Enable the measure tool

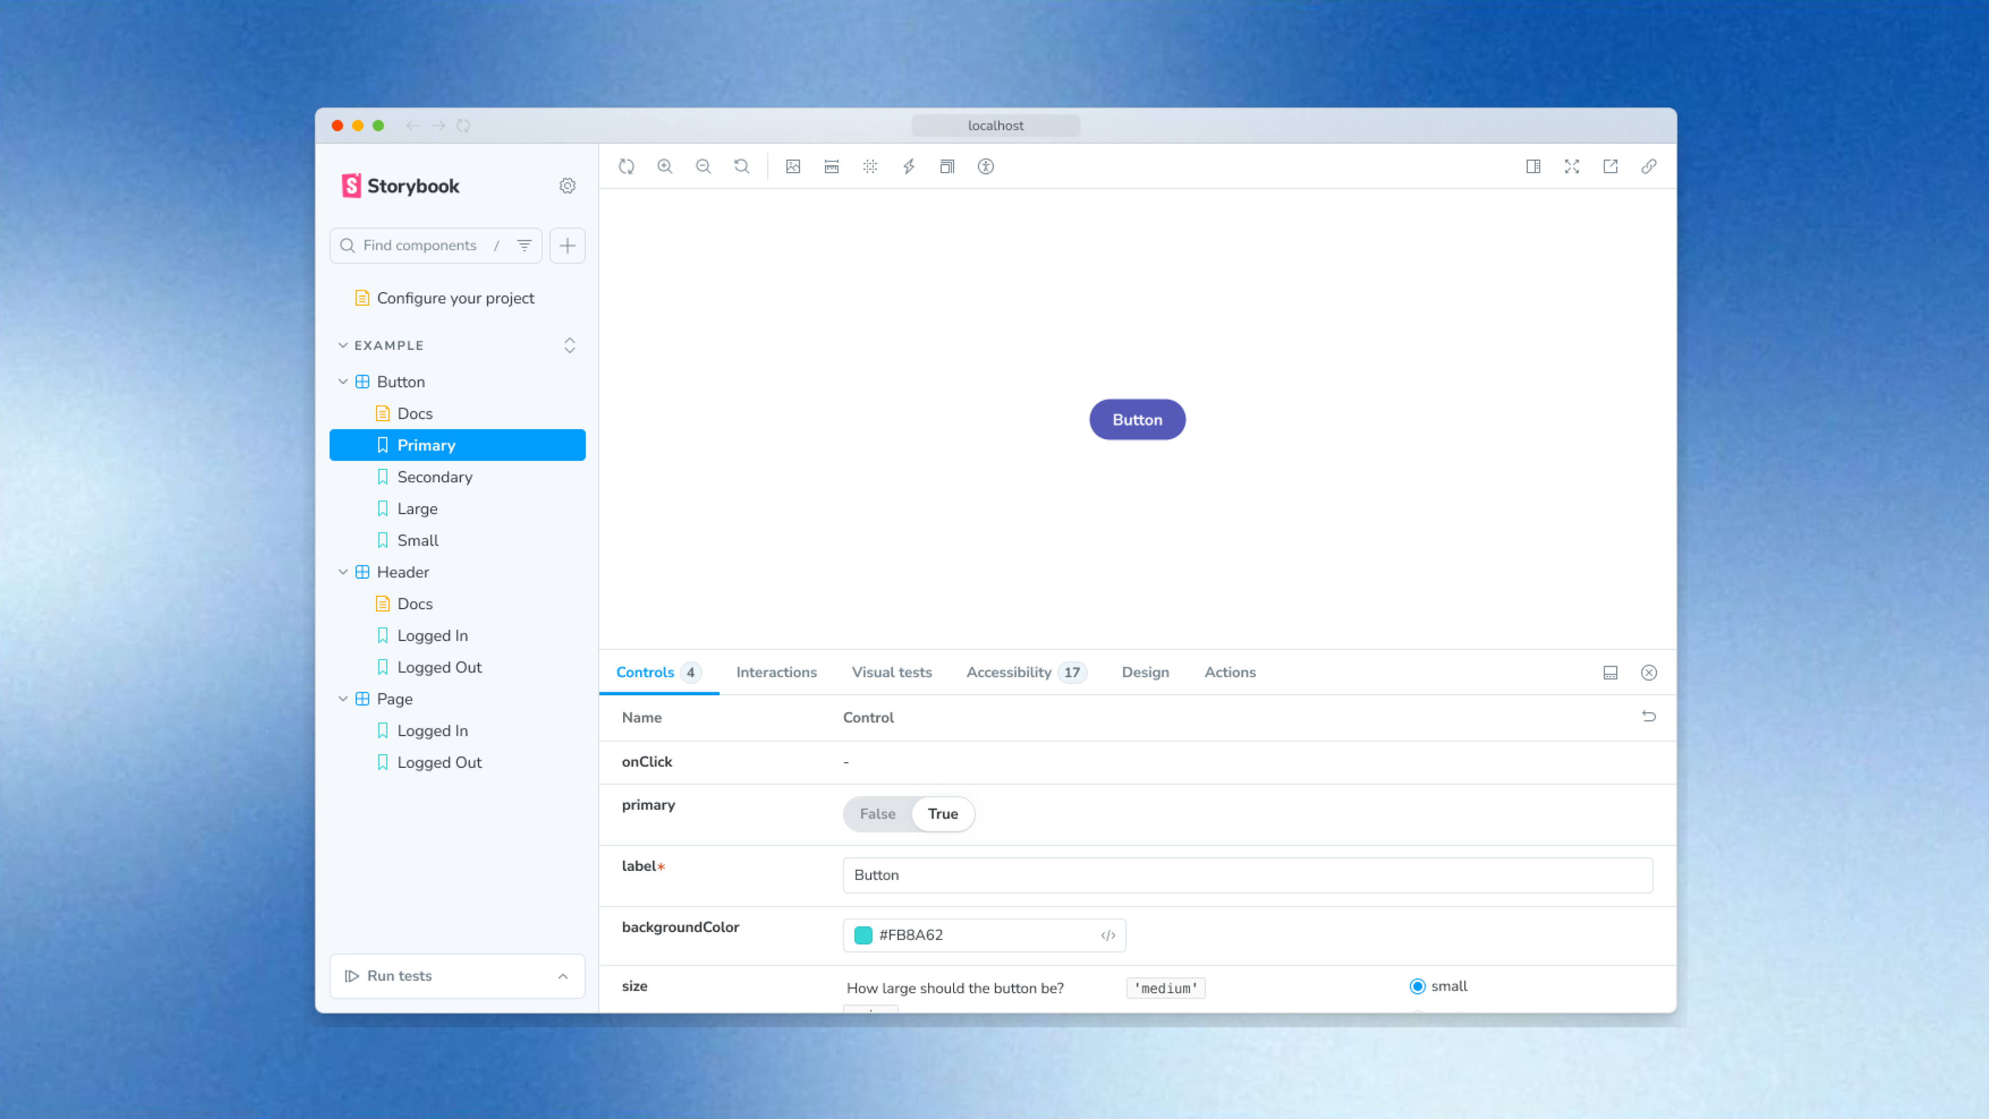pyautogui.click(x=831, y=166)
